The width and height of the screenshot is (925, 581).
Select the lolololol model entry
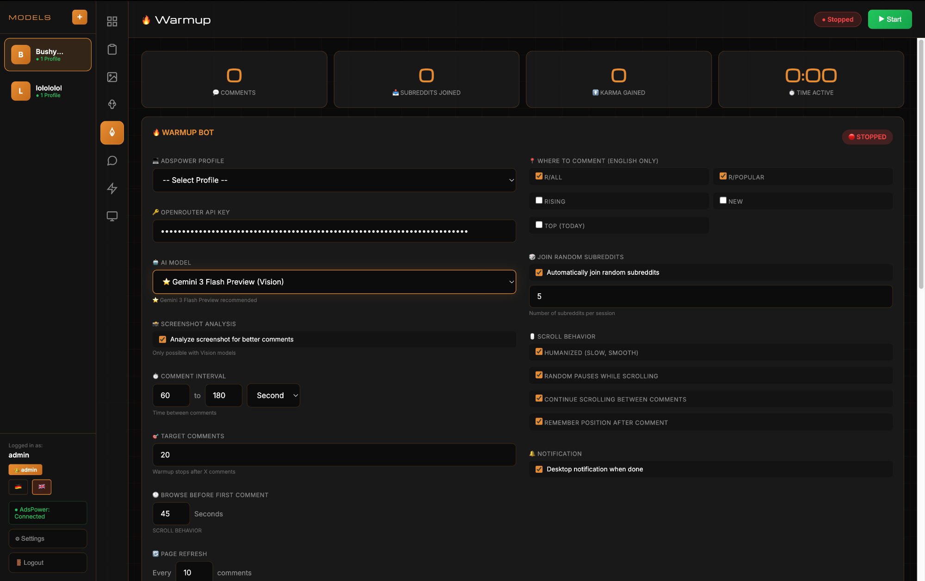click(x=48, y=91)
